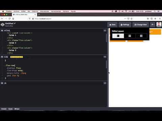
Task: Click the CSS unsaved changes badge
Action: [x=17, y=57]
